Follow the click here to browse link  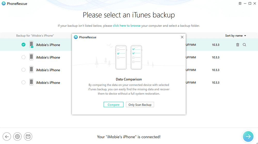click(127, 26)
